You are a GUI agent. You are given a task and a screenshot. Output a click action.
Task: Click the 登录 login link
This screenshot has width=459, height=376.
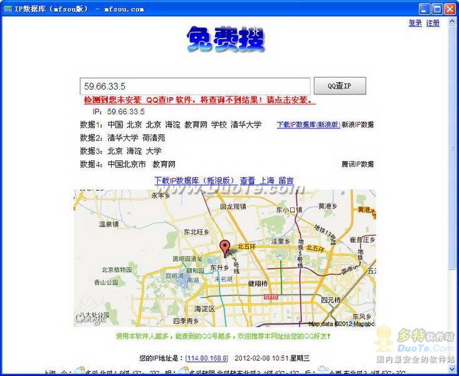tap(415, 23)
